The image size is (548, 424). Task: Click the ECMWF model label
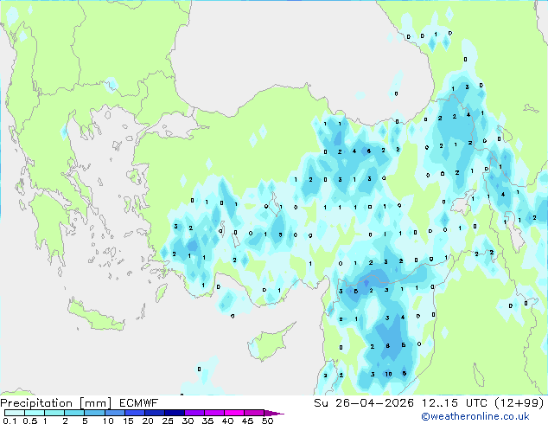[x=139, y=403]
